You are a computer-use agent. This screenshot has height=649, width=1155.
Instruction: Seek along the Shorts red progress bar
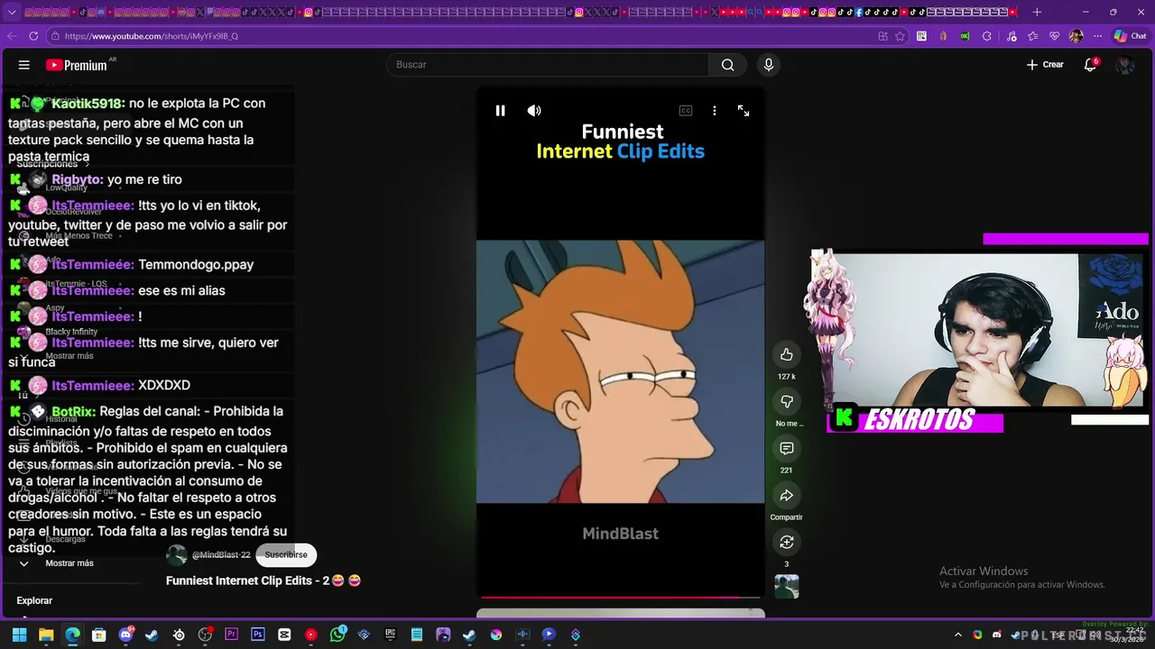pyautogui.click(x=621, y=597)
